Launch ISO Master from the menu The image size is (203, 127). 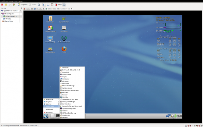(x=72, y=79)
